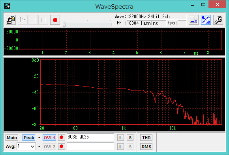This screenshot has width=229, height=155.
Task: Toggle the OVL1 overlay display
Action: click(49, 138)
